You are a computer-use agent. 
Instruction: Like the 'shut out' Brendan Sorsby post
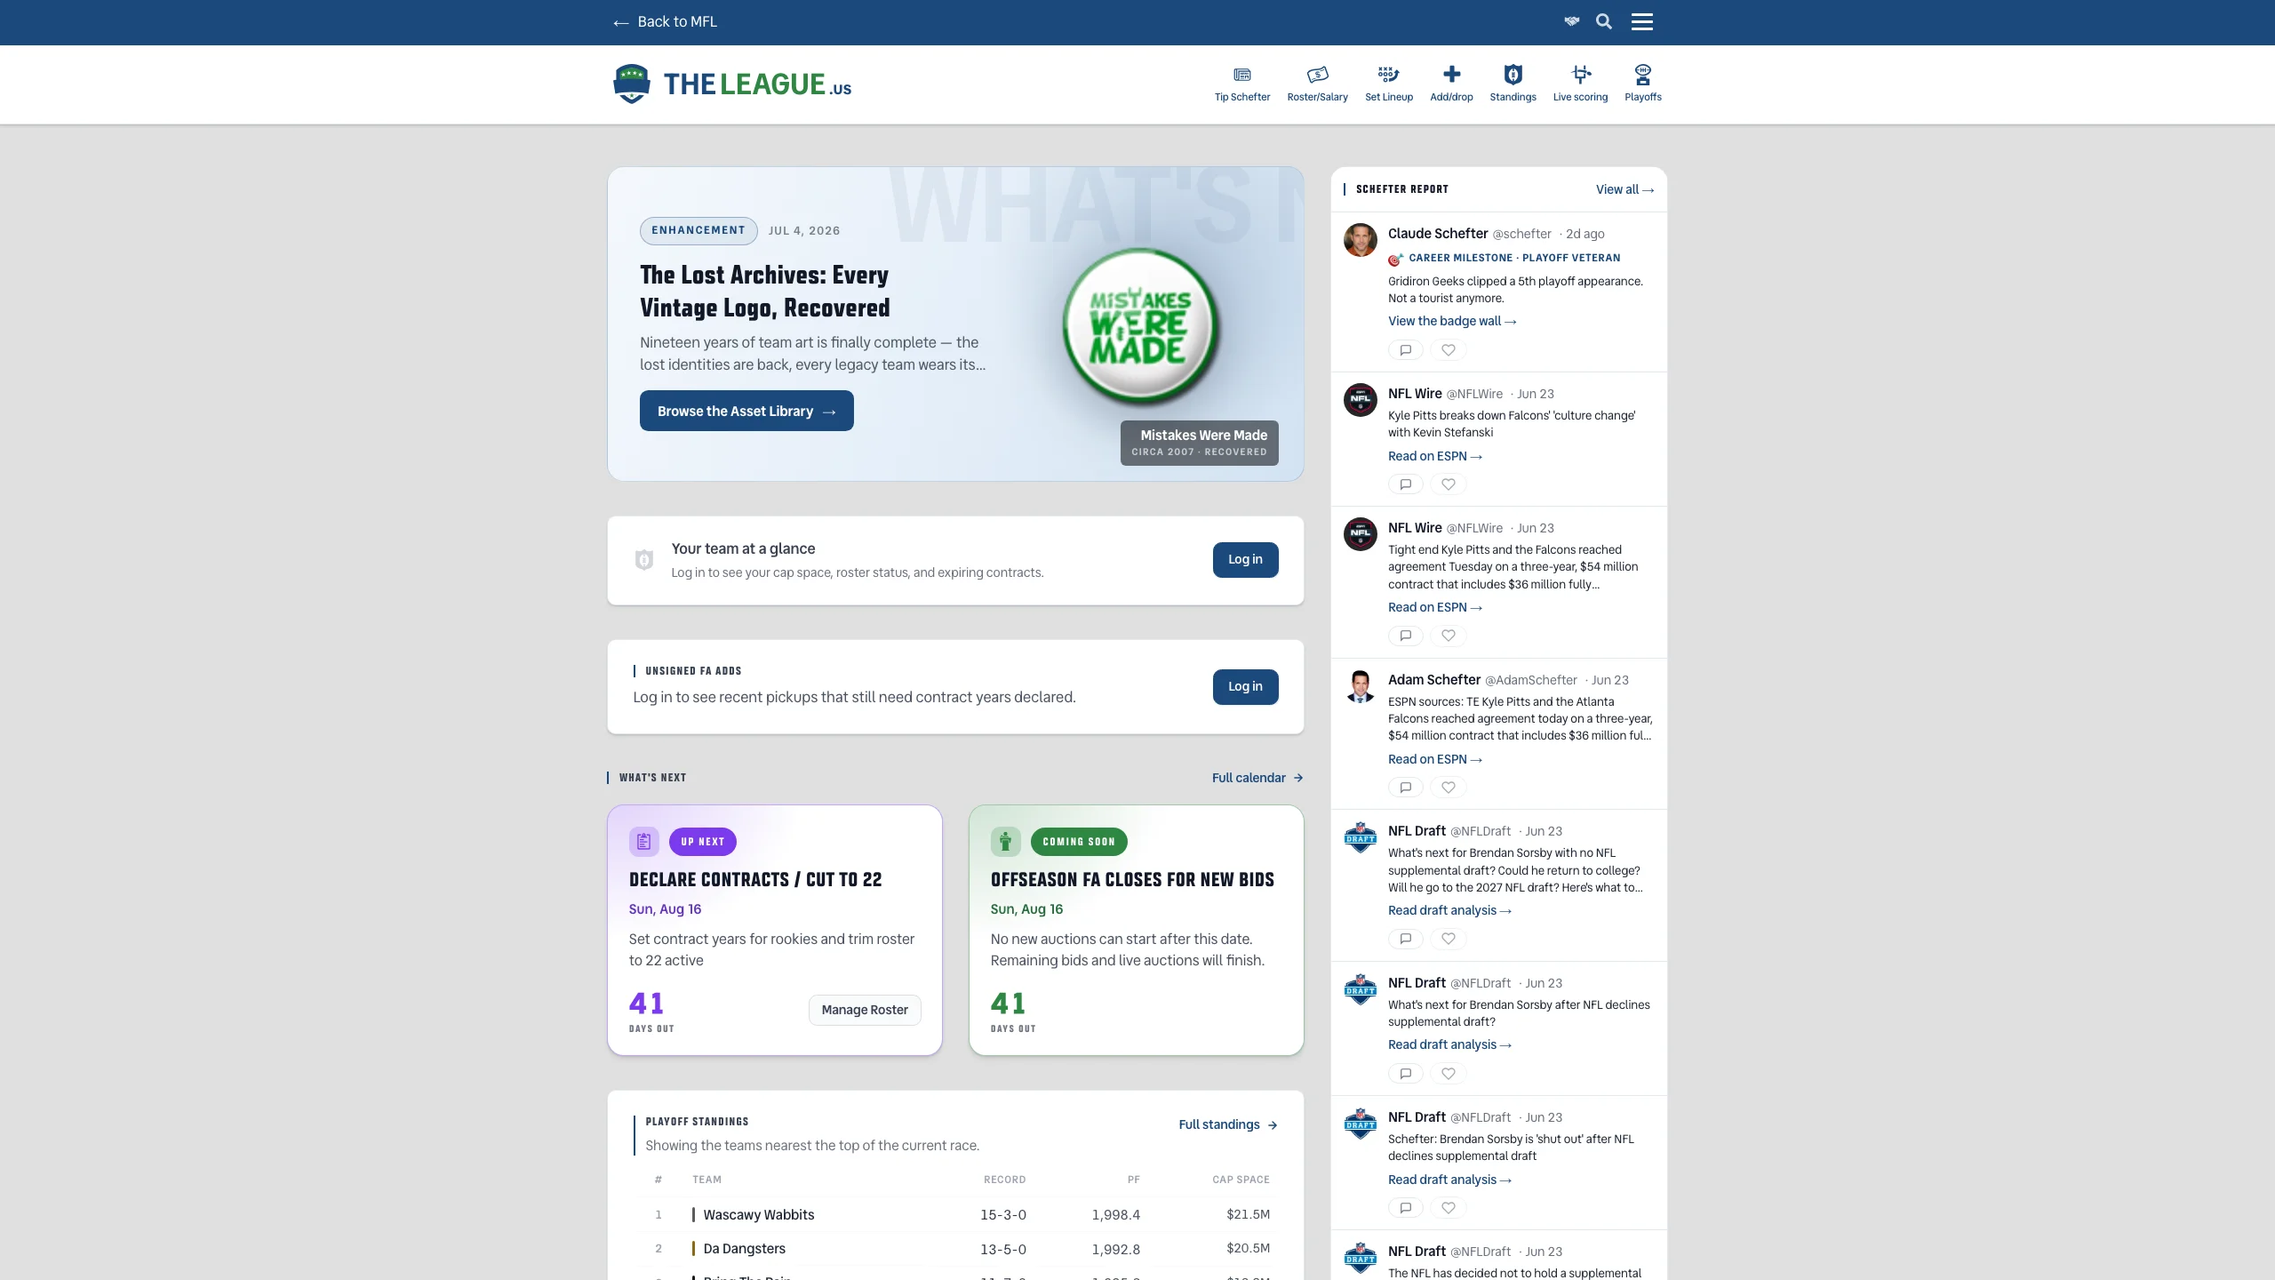click(1449, 1208)
